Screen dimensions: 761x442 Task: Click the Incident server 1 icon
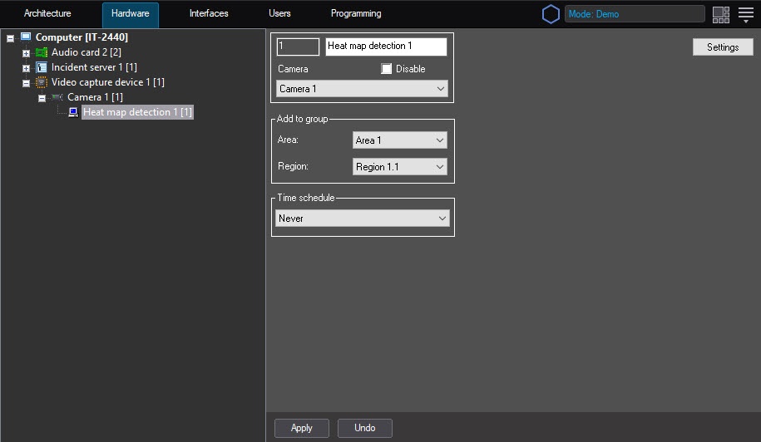click(x=42, y=67)
